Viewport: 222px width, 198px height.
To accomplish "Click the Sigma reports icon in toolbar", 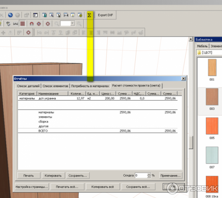I will point(89,15).
